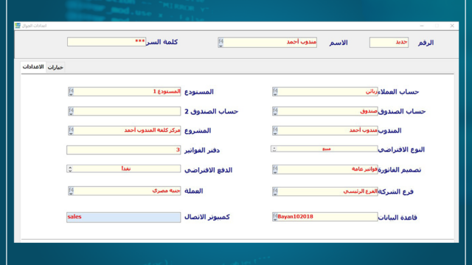472x265 pixels.
Task: Open the خيارات tab
Action: (x=55, y=67)
